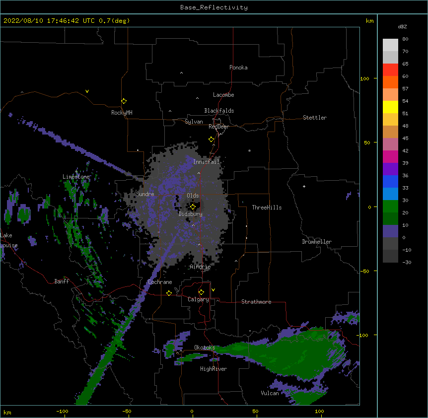Select the Sundre town label
This screenshot has width=428, height=418.
click(x=145, y=194)
